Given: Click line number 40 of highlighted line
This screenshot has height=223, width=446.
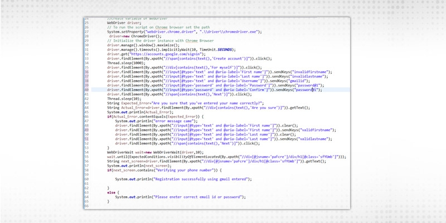Looking at the screenshot, I should click(x=86, y=90).
